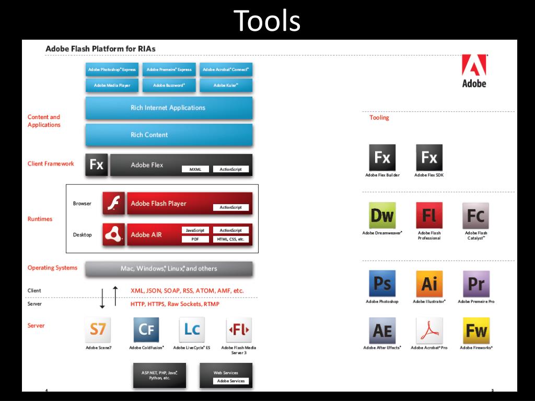Viewport: 535px width, 401px height.
Task: Click the downward arrow between client and server
Action: (x=102, y=298)
